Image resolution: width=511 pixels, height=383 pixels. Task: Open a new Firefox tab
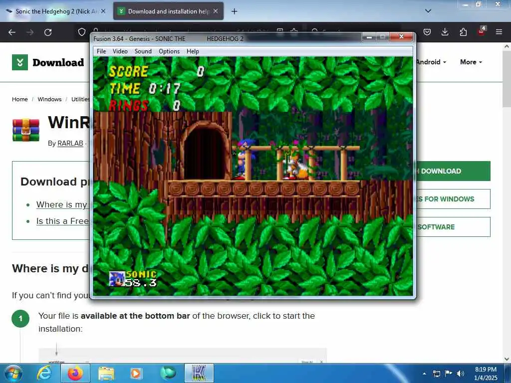pyautogui.click(x=234, y=11)
